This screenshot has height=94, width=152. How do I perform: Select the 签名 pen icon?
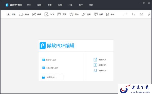pos(84,14)
